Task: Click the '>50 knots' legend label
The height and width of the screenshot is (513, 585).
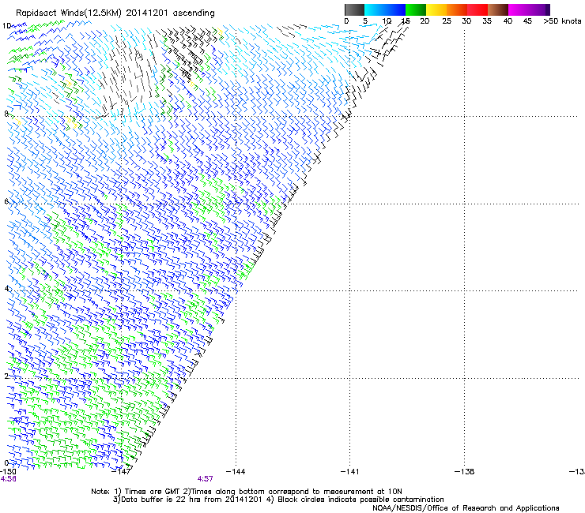Action: pos(562,21)
